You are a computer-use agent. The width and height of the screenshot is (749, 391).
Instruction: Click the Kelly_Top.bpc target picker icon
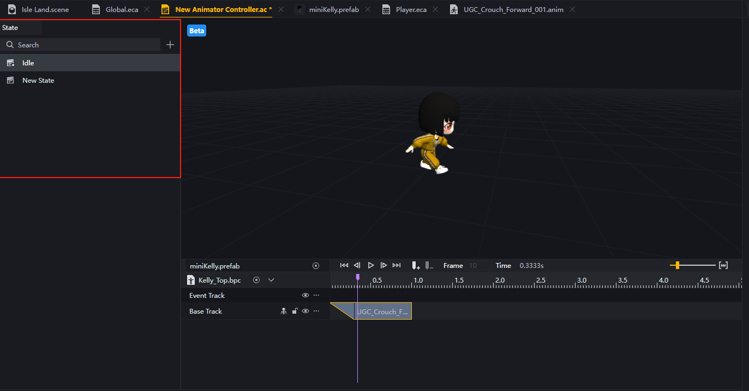coord(256,280)
